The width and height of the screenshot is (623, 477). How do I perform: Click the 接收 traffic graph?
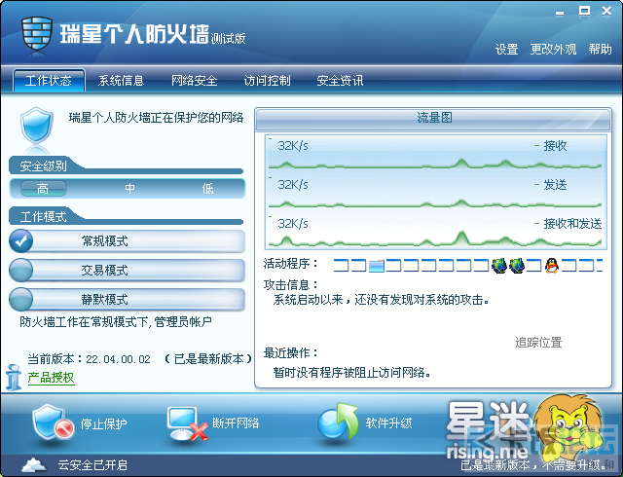tap(435, 154)
